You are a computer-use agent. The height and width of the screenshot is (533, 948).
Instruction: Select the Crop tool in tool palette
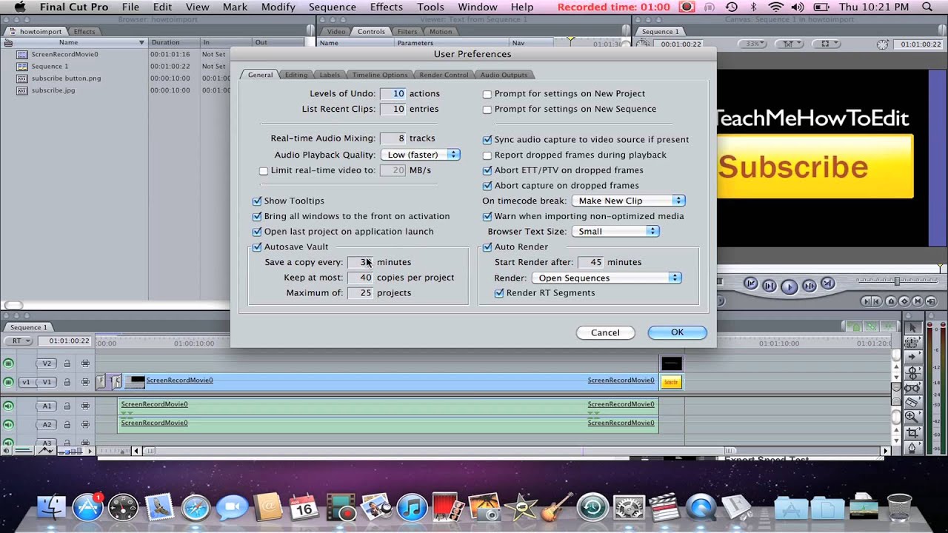pyautogui.click(x=913, y=433)
